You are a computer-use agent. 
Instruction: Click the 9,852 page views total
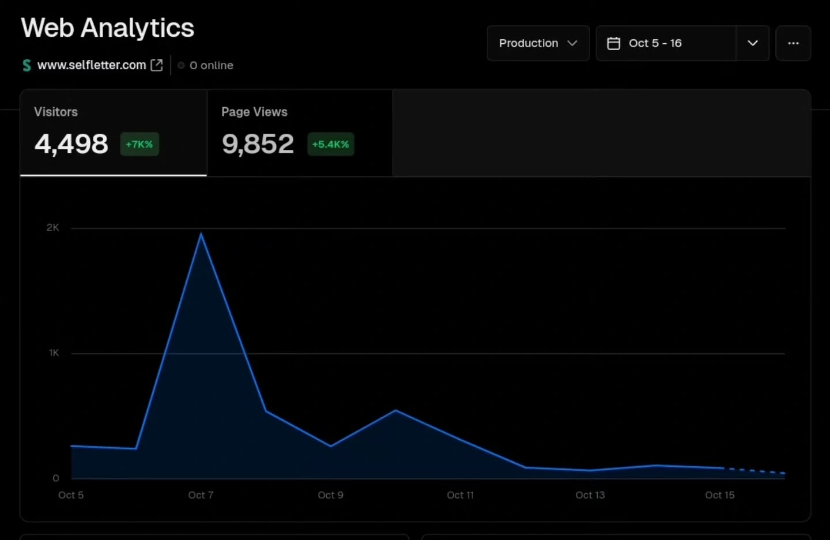258,144
